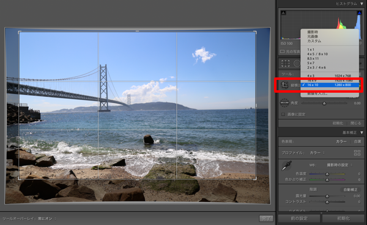Pick the straighten level tool beside 角度
This screenshot has height=225, width=367.
(x=284, y=102)
